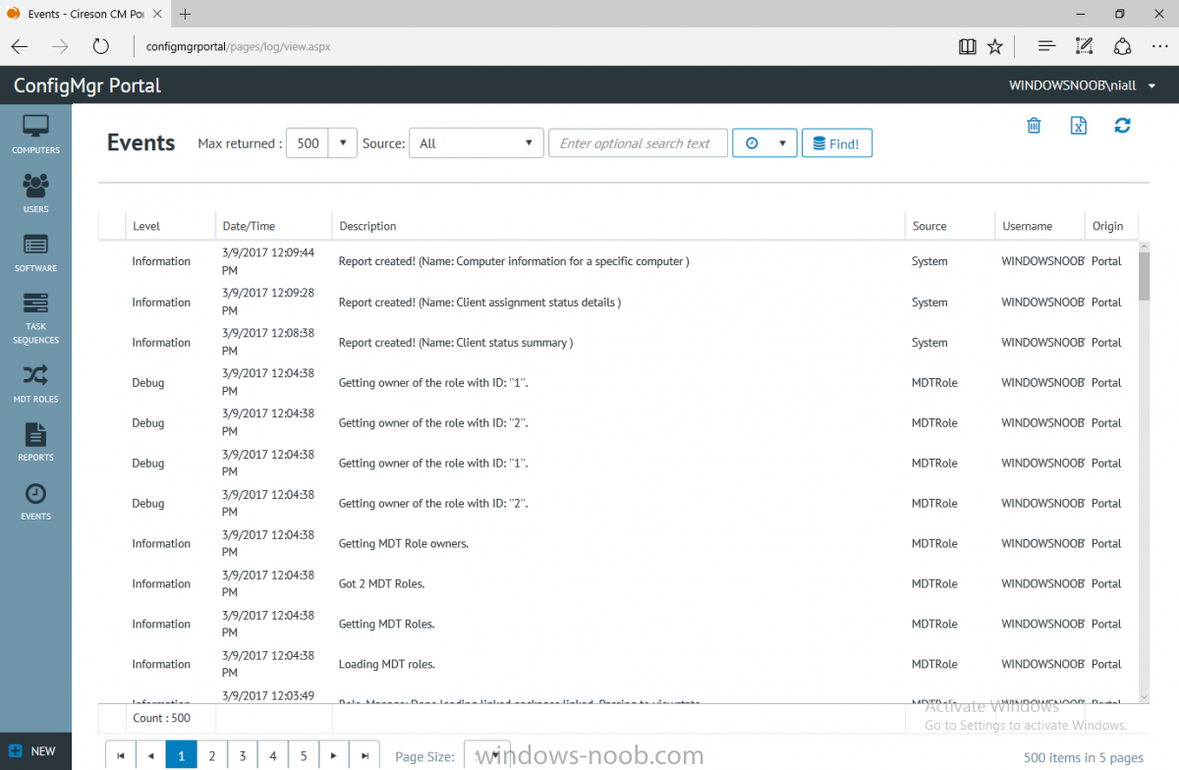1179x770 pixels.
Task: Open the Reports section in sidebar
Action: pos(35,442)
